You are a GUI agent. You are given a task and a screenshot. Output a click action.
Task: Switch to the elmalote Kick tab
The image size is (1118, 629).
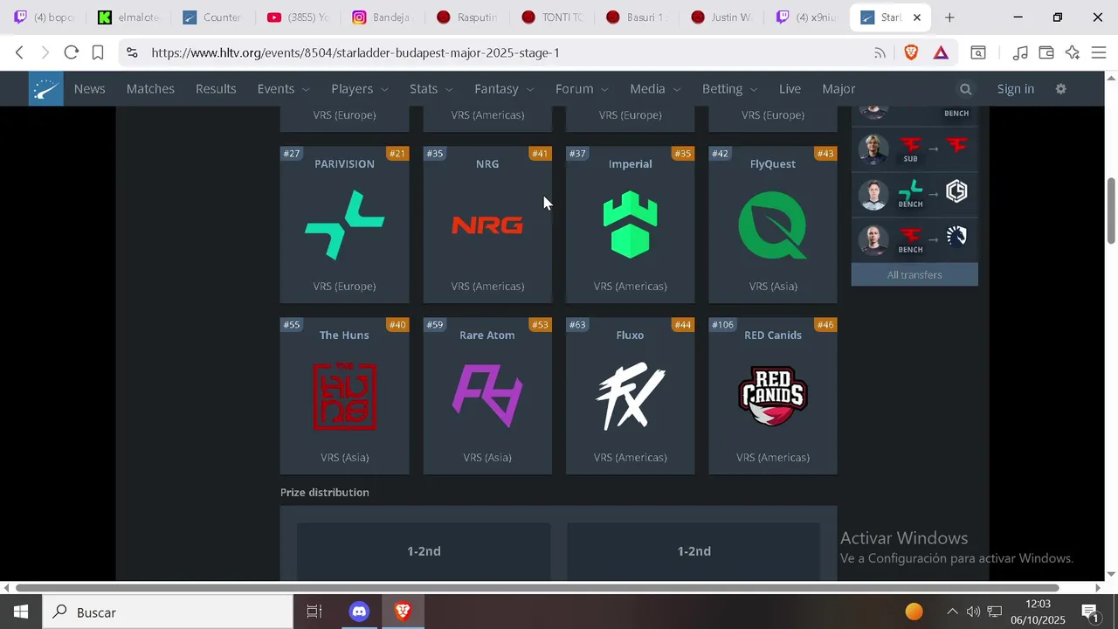[x=128, y=17]
